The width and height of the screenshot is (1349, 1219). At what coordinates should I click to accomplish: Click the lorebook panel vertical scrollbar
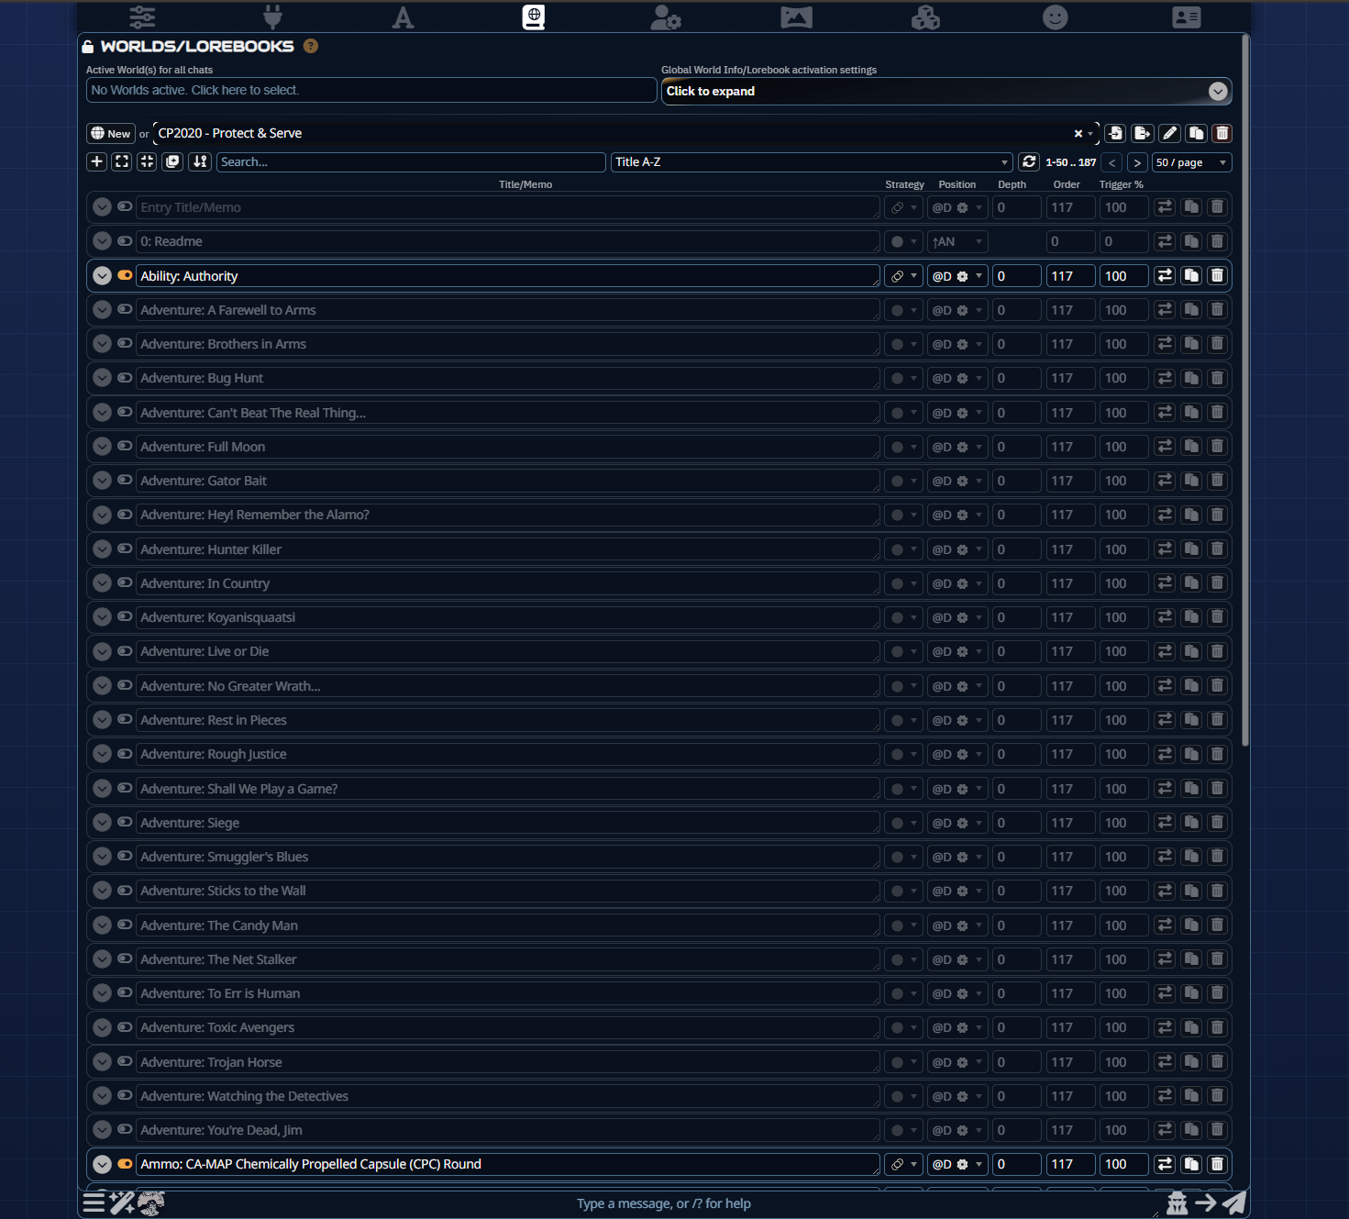[1244, 391]
